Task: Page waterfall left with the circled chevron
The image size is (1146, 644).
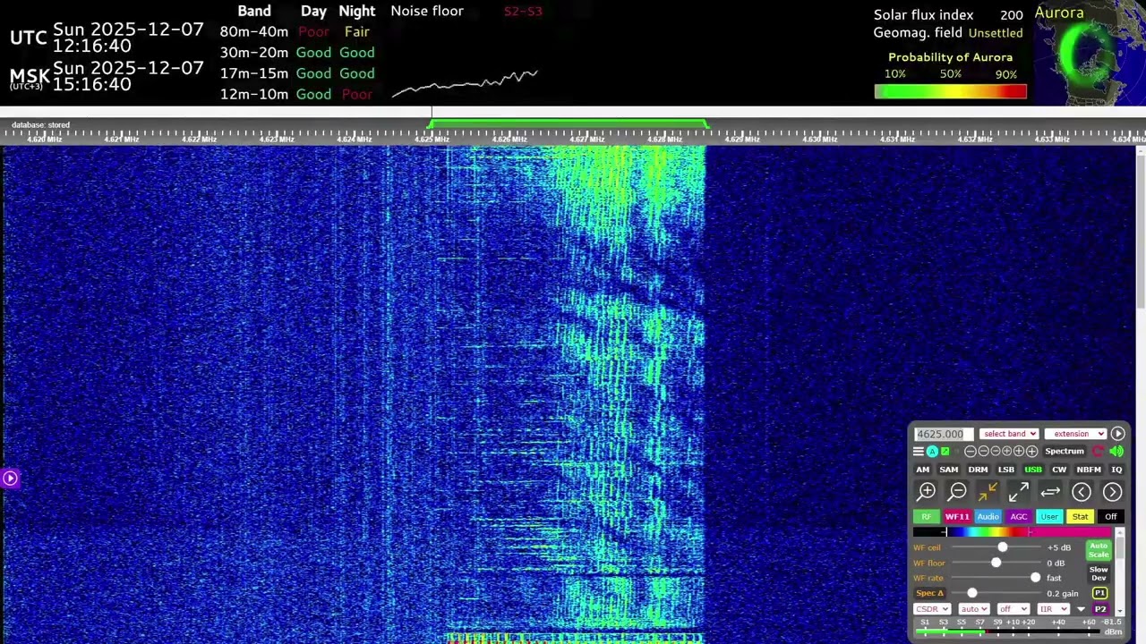Action: (x=1082, y=492)
